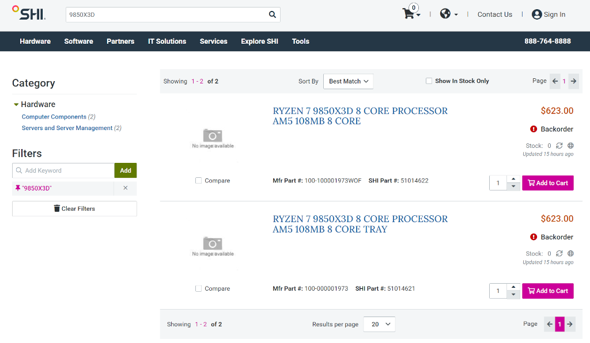
Task: Click the search magnifier icon
Action: click(273, 14)
